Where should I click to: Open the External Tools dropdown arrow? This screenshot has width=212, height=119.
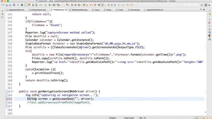tap(60, 5)
